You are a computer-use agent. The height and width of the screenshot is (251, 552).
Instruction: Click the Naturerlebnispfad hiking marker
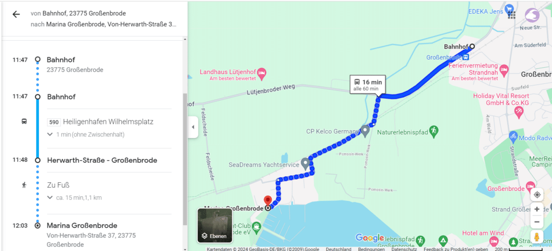tap(434, 131)
